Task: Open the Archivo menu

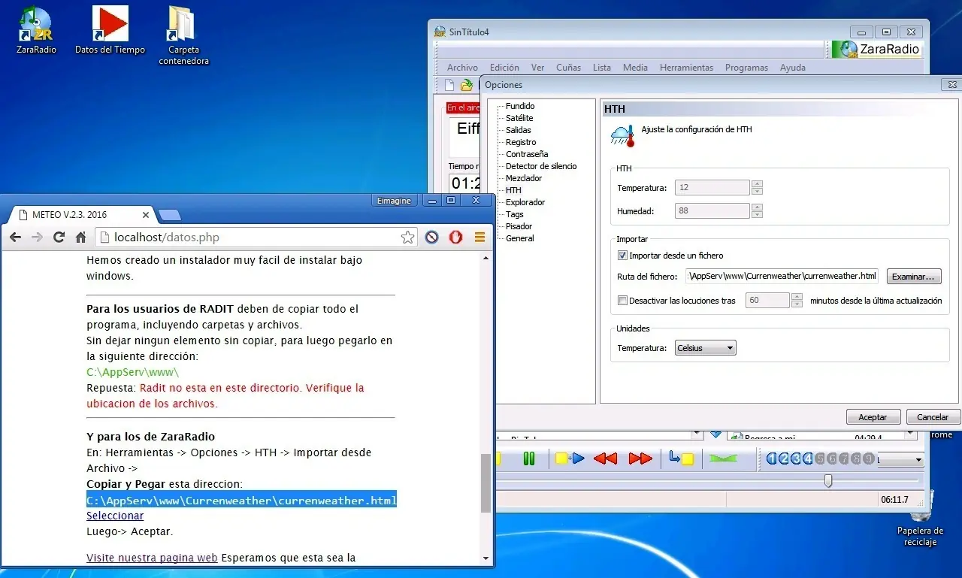Action: [x=462, y=68]
